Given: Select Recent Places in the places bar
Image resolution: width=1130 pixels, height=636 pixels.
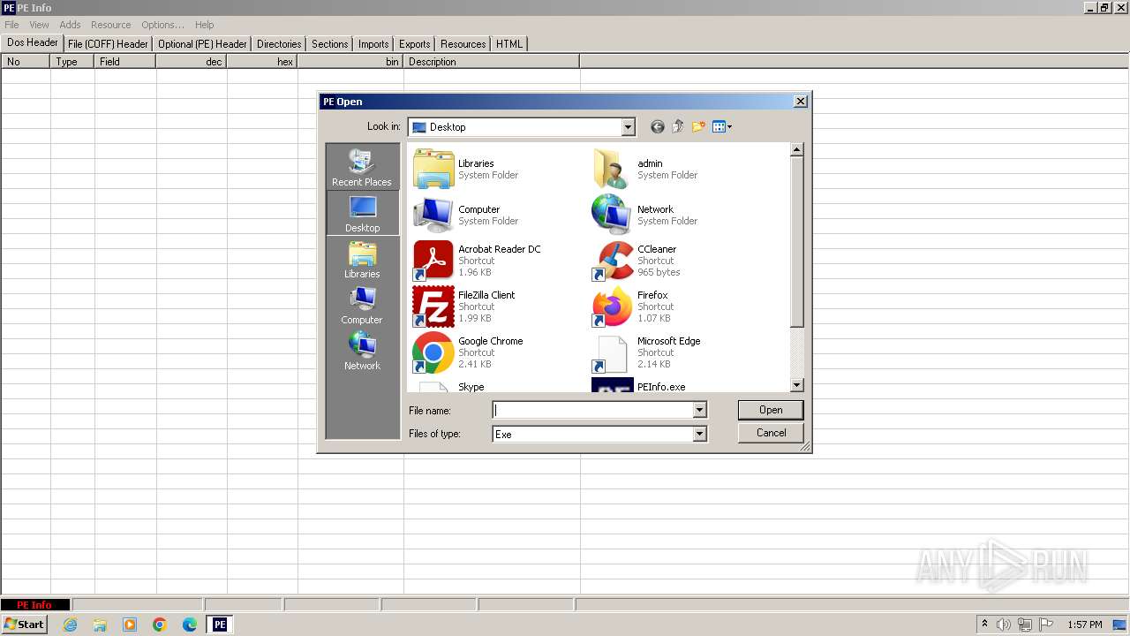Looking at the screenshot, I should coord(362,167).
